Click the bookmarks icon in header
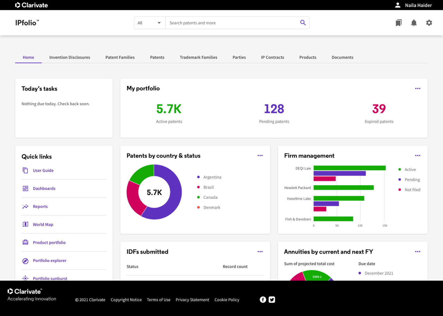The width and height of the screenshot is (443, 316). point(398,23)
